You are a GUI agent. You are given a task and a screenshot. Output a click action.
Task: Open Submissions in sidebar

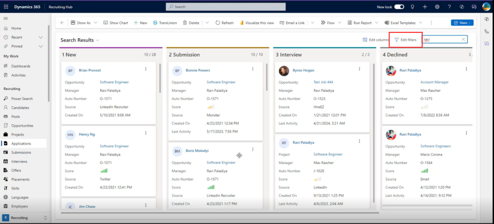(x=21, y=152)
